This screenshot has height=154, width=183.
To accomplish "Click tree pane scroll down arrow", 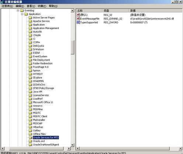I will tap(73, 145).
